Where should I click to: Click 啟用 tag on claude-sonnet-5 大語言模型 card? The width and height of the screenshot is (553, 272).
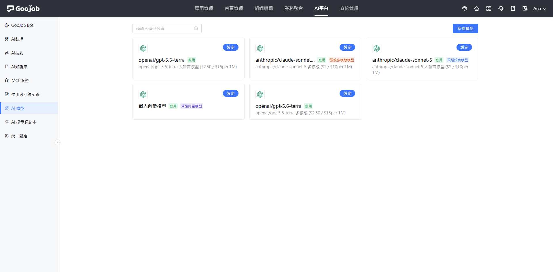(x=439, y=60)
